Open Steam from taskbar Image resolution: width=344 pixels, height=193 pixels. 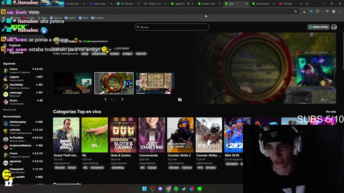(x=184, y=189)
